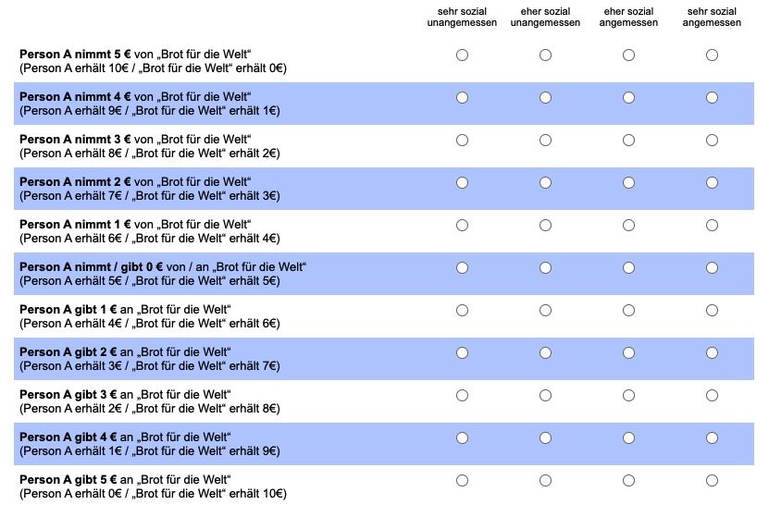Select 'eher sozial angemessen' for nimmt 3 €
This screenshot has height=517, width=769.
[x=628, y=141]
